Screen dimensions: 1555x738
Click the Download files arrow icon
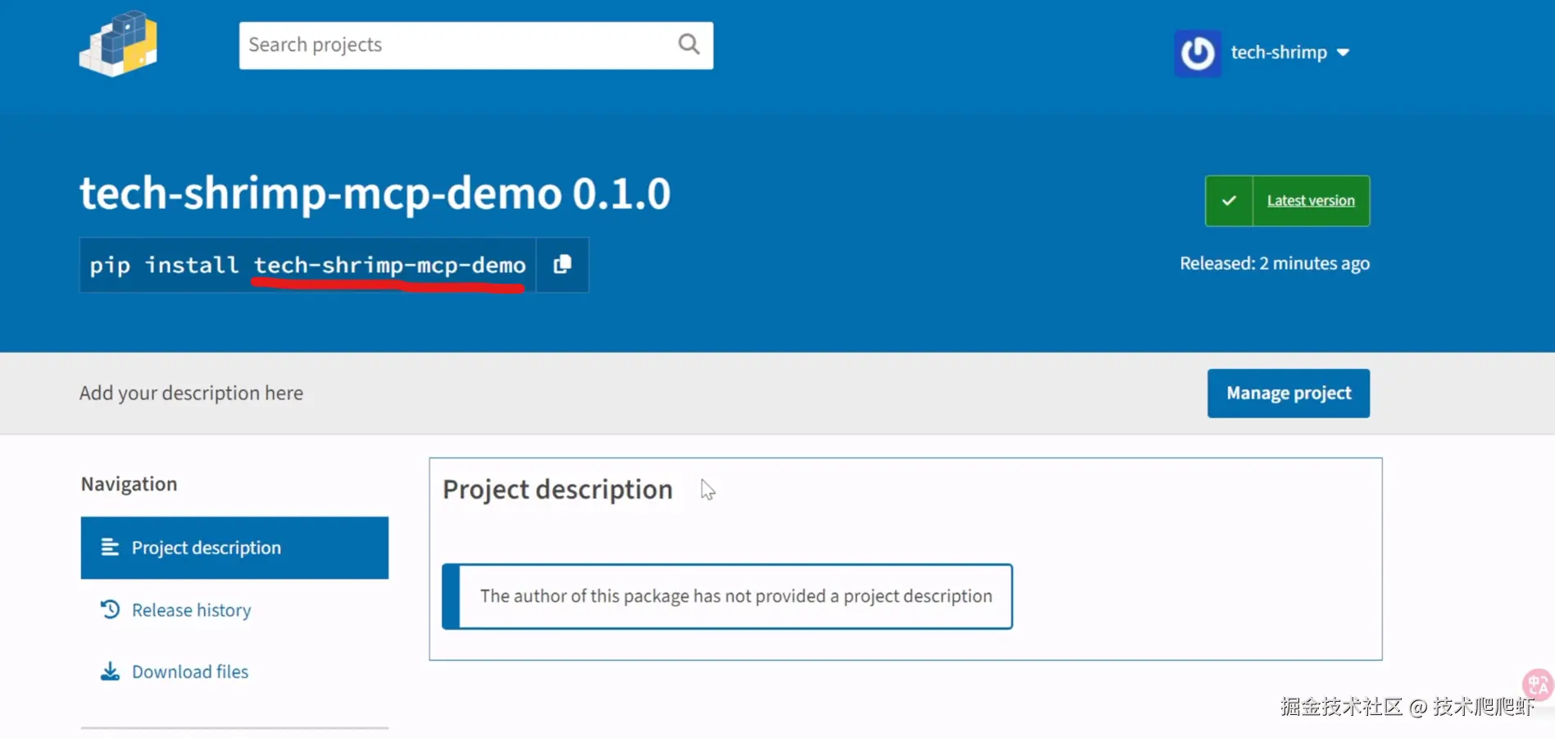click(110, 672)
